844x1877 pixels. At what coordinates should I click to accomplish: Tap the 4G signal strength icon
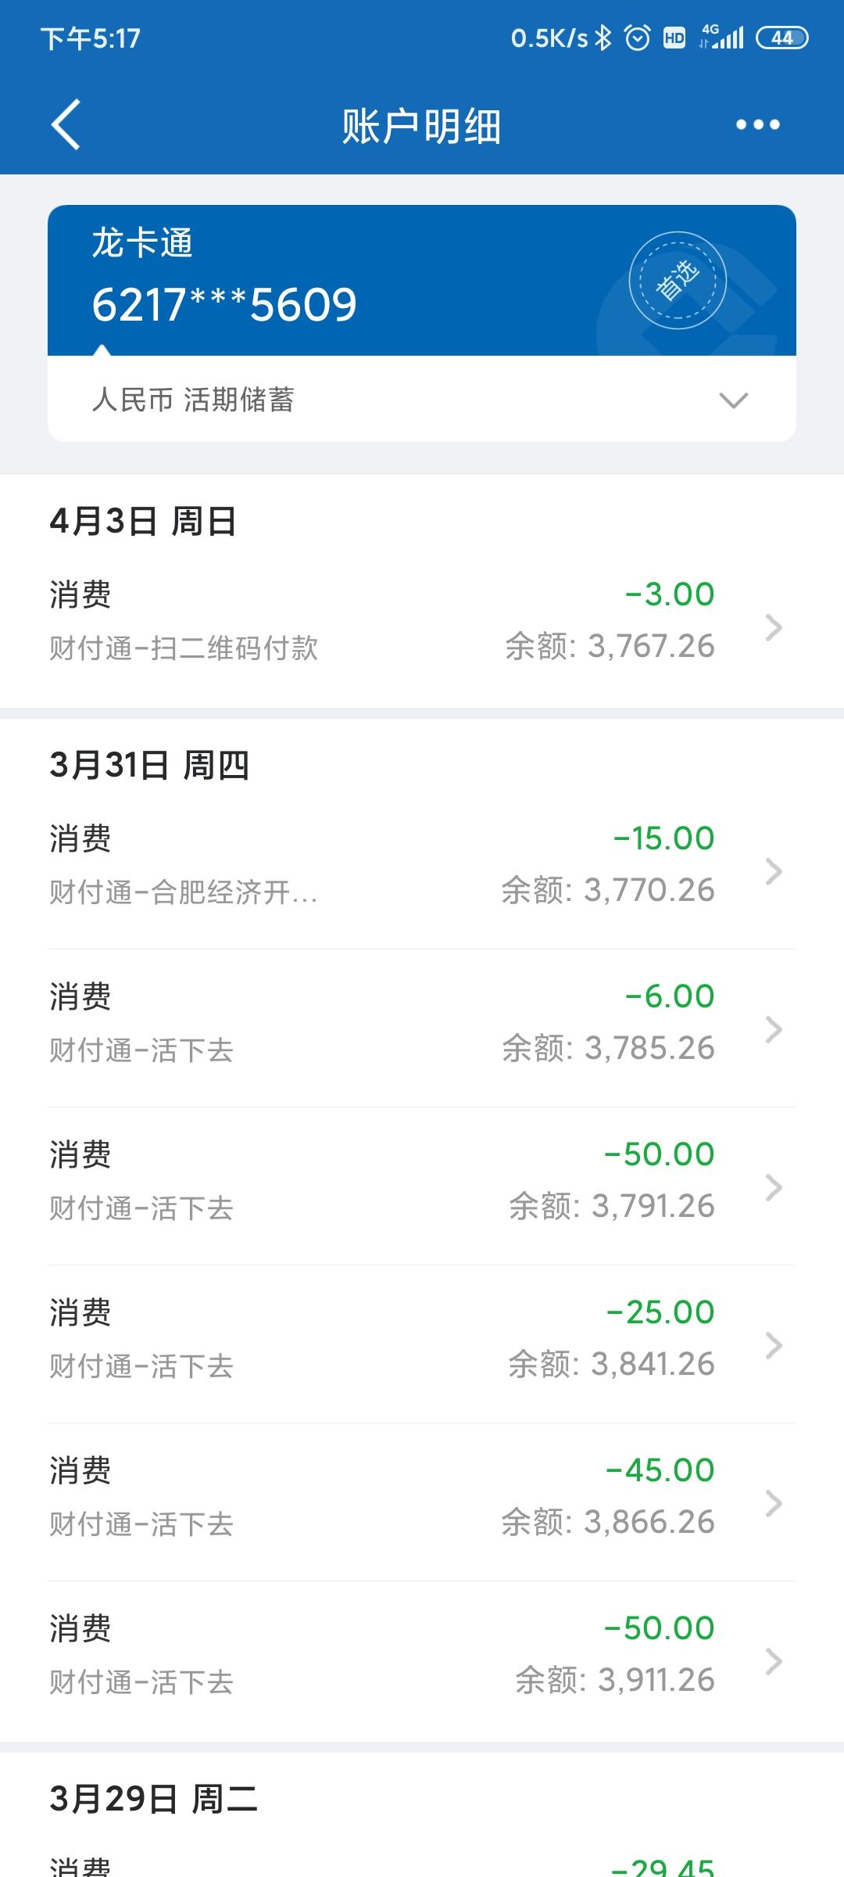pyautogui.click(x=722, y=38)
